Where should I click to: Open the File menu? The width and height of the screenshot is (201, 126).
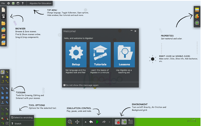(3, 3)
